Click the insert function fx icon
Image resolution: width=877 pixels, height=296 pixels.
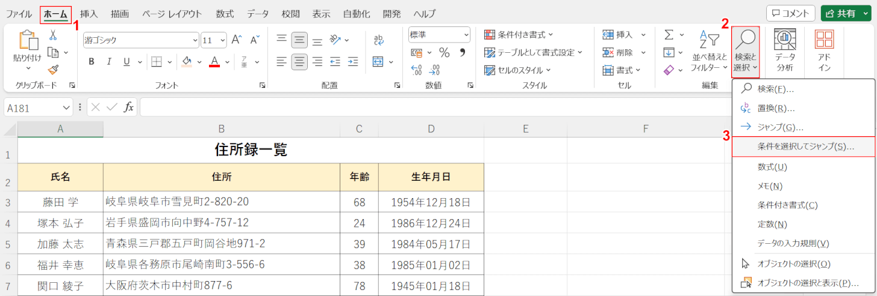(x=128, y=107)
